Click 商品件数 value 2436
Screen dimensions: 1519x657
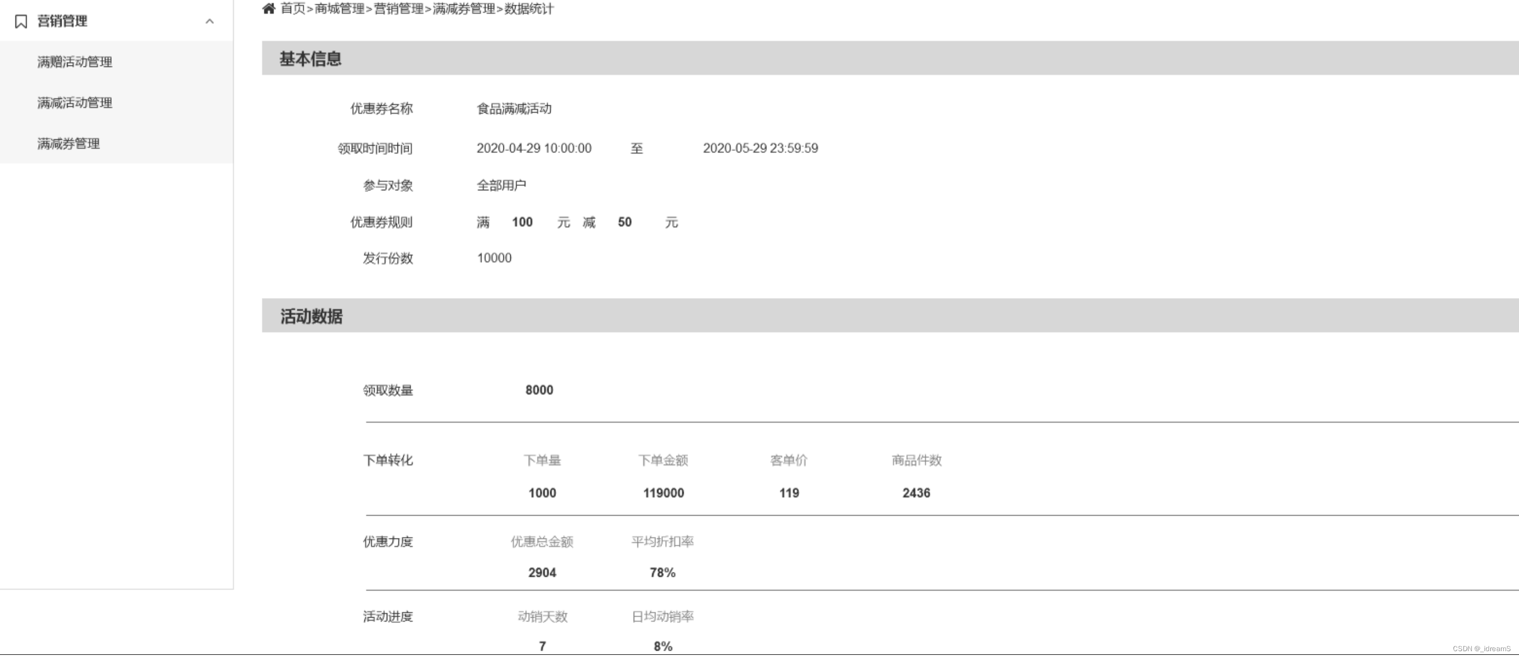916,493
